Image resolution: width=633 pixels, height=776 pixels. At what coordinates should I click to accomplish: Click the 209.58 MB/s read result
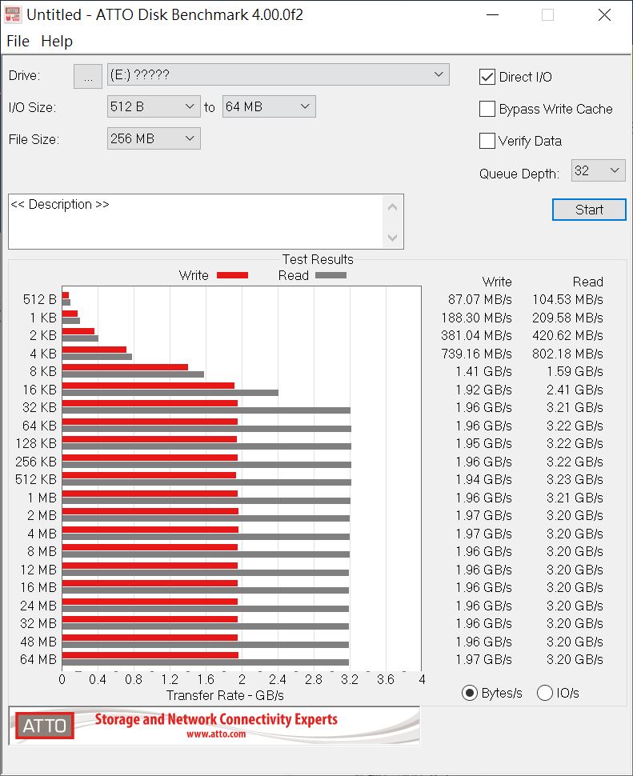[x=567, y=318]
